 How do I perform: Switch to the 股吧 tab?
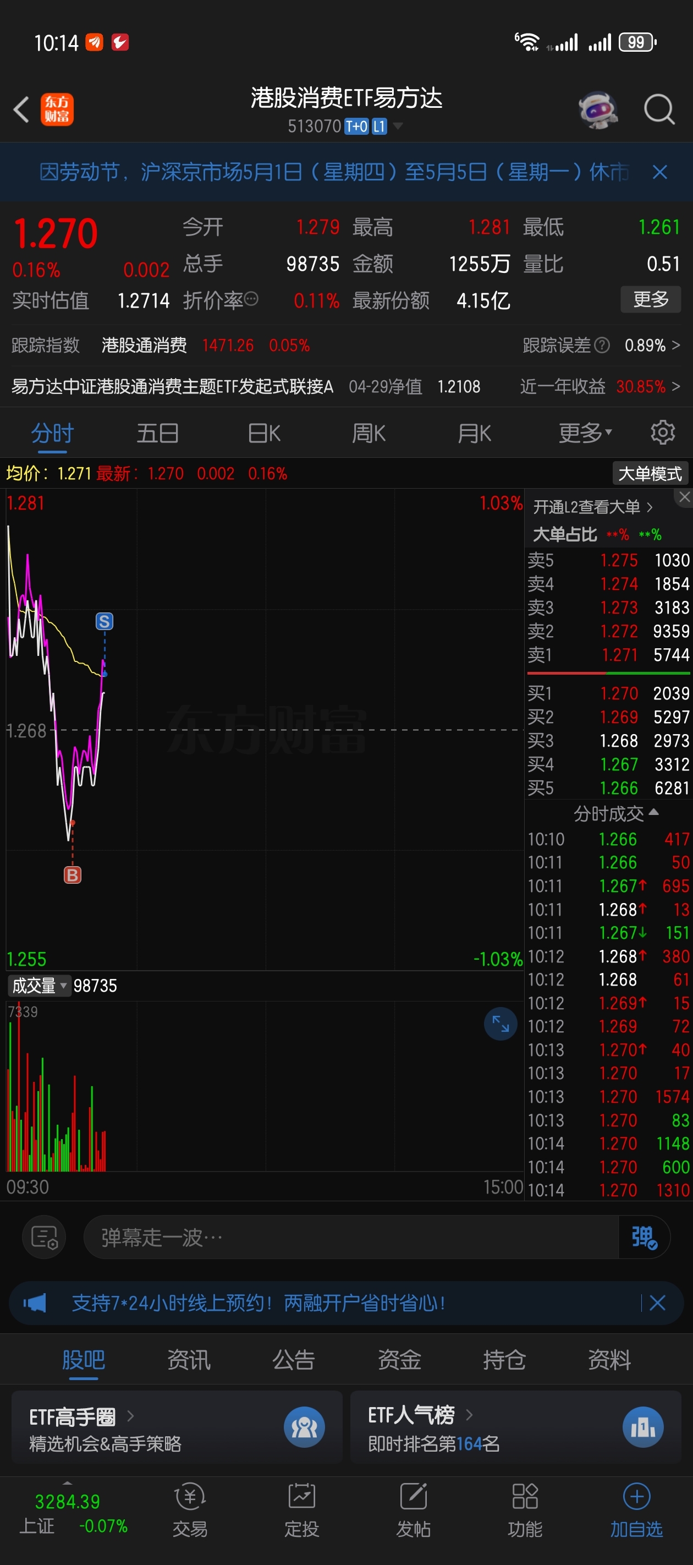[83, 1360]
